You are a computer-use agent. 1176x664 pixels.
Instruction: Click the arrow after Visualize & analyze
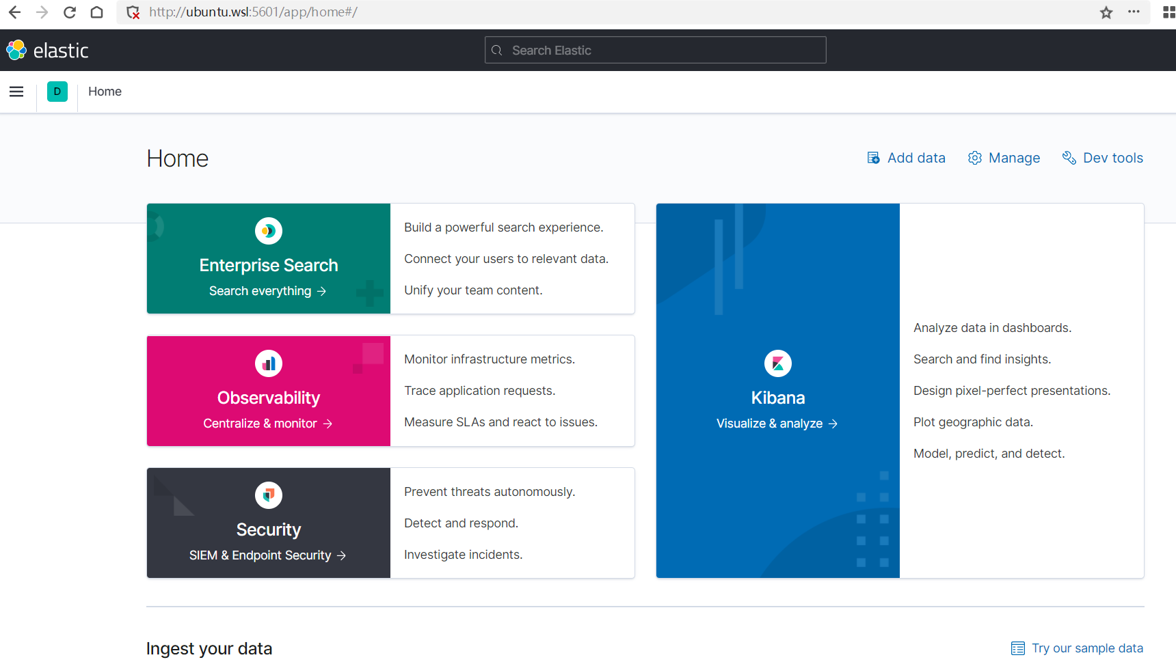833,424
